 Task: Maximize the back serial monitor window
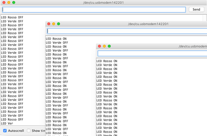14,3
